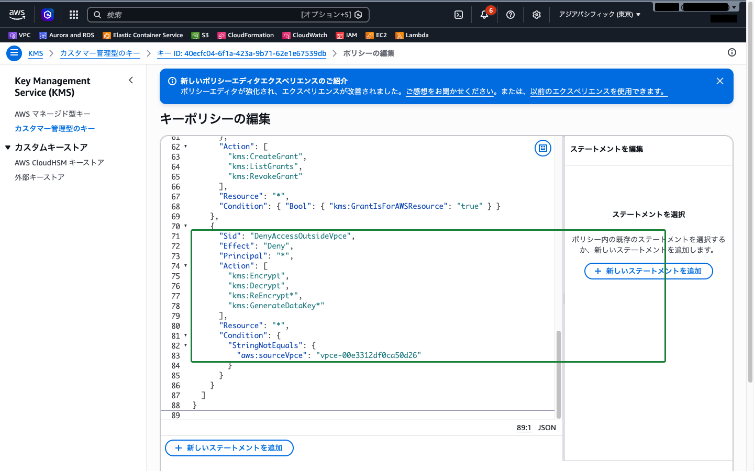Click the "DenyAccessOutsideVpce" Sid value
754x471 pixels.
(301, 236)
